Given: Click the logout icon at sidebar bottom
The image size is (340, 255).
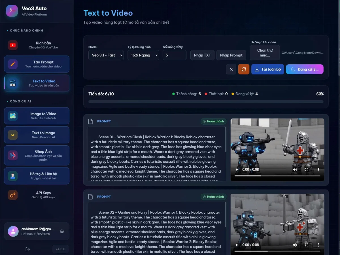Looking at the screenshot, I should click(x=27, y=249).
